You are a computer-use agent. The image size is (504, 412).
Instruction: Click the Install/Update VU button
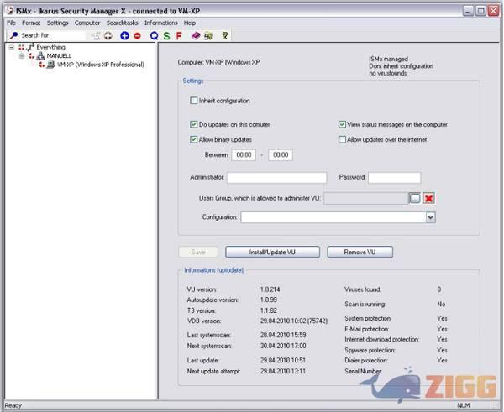click(x=272, y=252)
